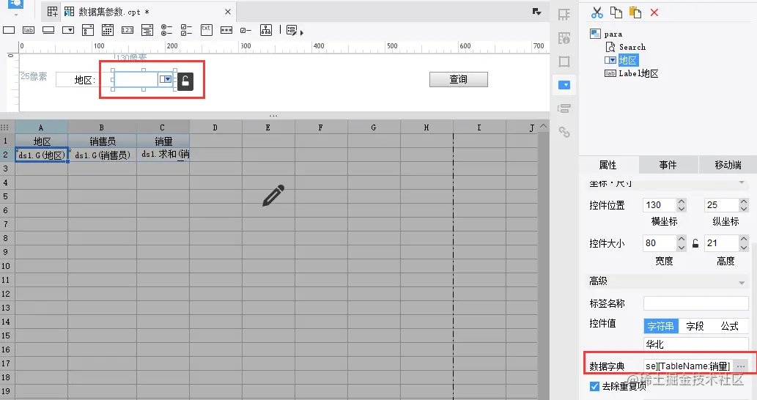Open the dropdown below the top-left search icon

[16, 15]
